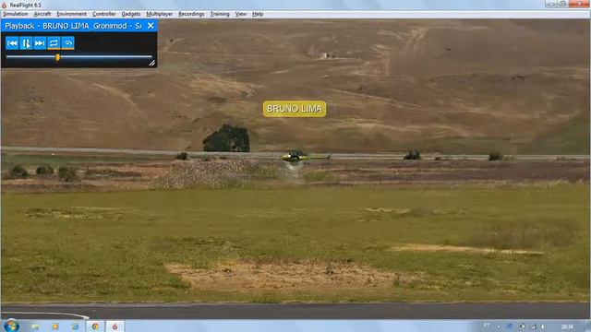The width and height of the screenshot is (591, 332).
Task: Fast forward the recording playback
Action: click(40, 43)
